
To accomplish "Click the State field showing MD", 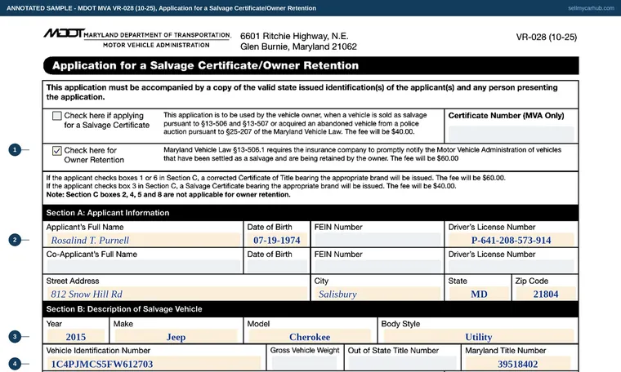I will (x=479, y=294).
